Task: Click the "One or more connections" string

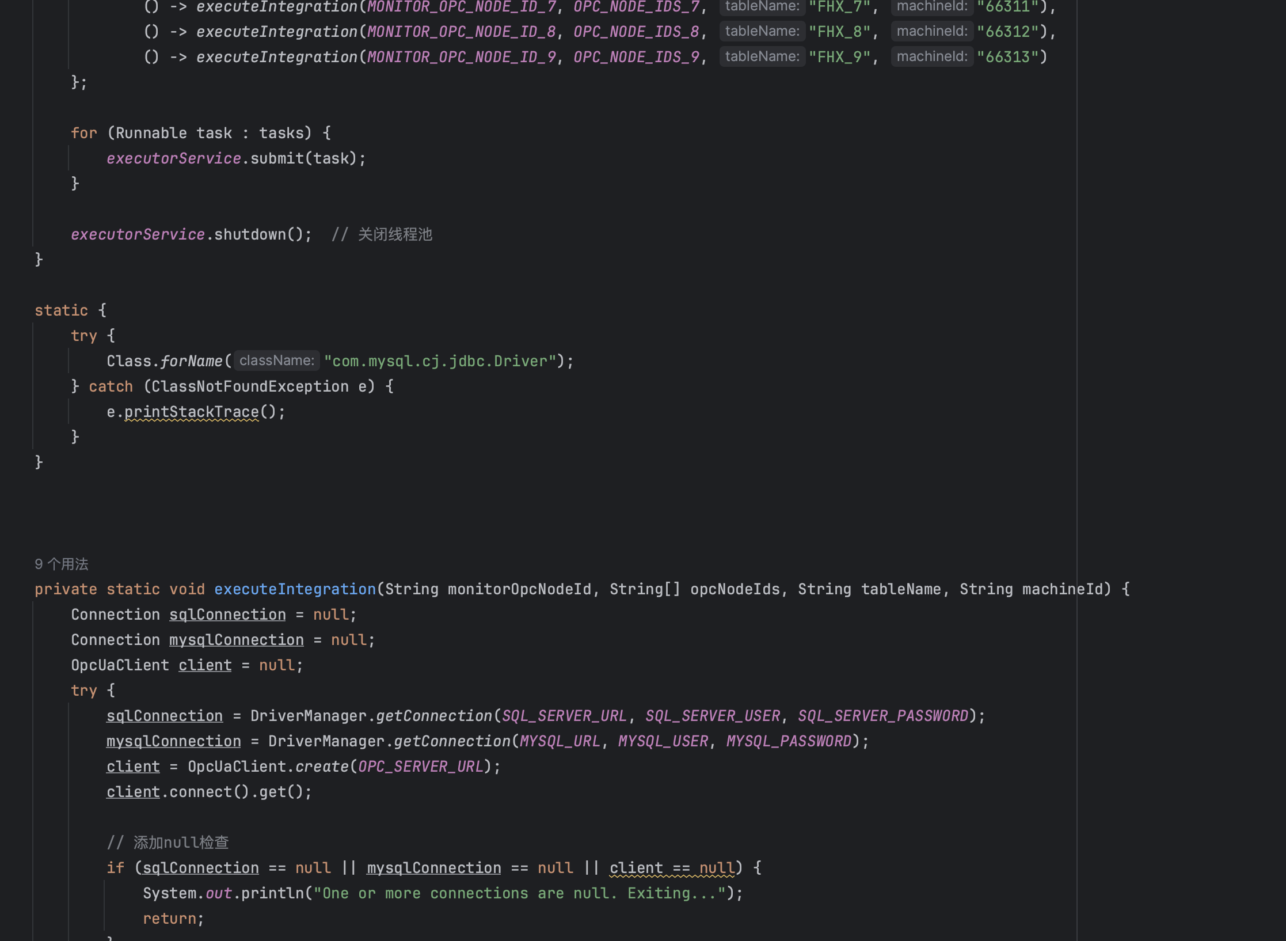Action: point(520,893)
